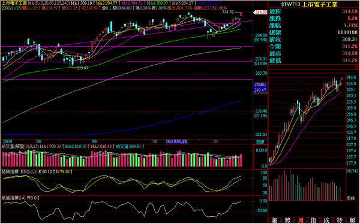Open the 指 tab
This screenshot has height=224, width=360.
pyautogui.click(x=313, y=220)
